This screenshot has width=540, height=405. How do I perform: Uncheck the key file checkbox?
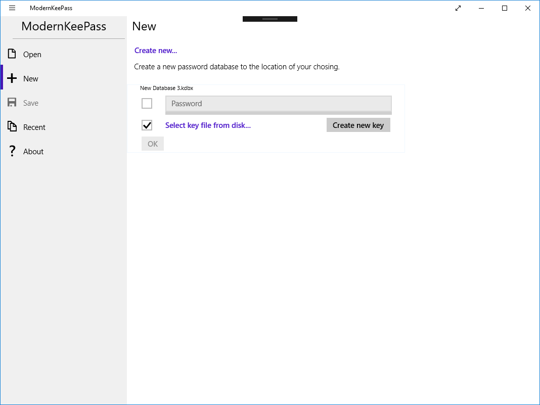click(147, 125)
